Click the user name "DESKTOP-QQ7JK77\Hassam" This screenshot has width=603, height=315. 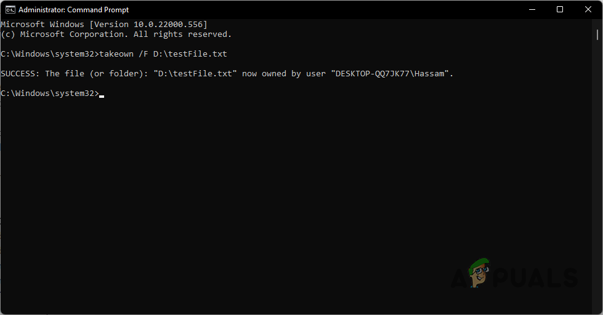coord(392,74)
